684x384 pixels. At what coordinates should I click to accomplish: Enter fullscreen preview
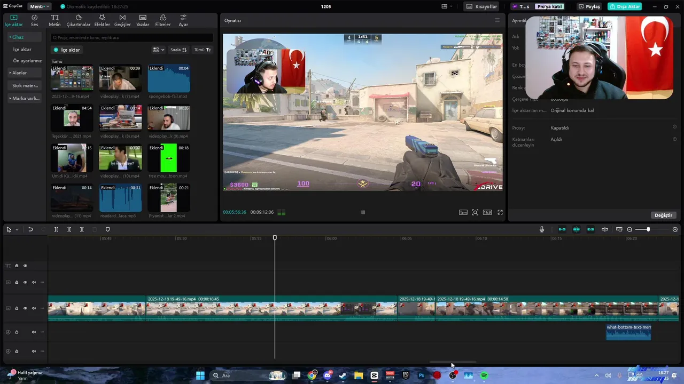500,212
